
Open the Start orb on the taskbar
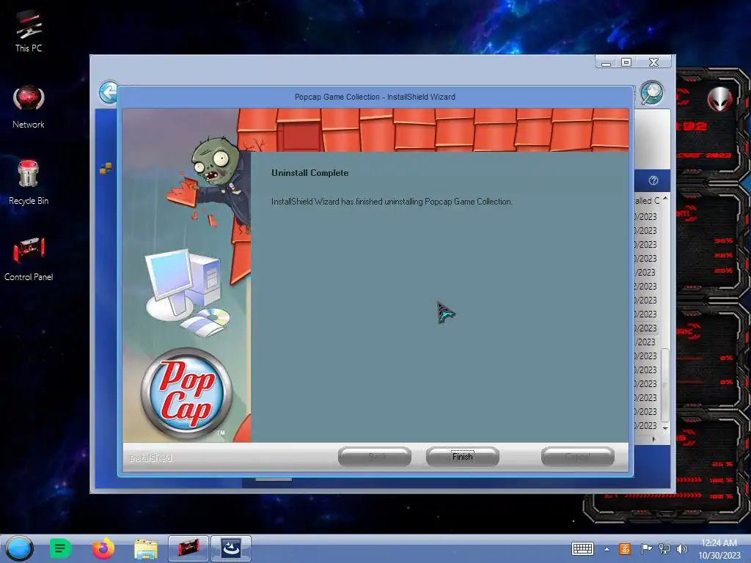point(20,548)
